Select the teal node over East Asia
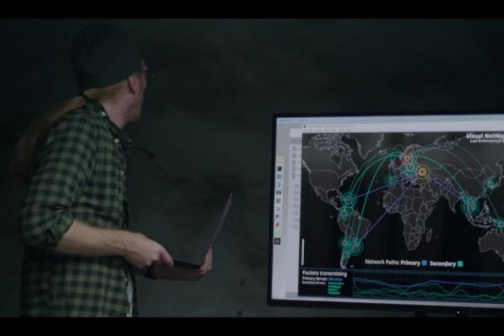504x336 pixels. point(490,184)
